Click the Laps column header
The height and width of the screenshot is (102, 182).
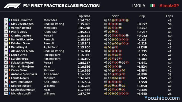coord(169,16)
